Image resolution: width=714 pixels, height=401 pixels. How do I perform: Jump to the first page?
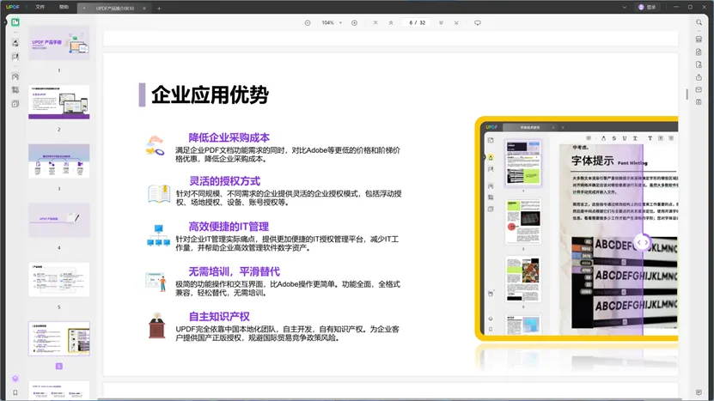coord(375,23)
